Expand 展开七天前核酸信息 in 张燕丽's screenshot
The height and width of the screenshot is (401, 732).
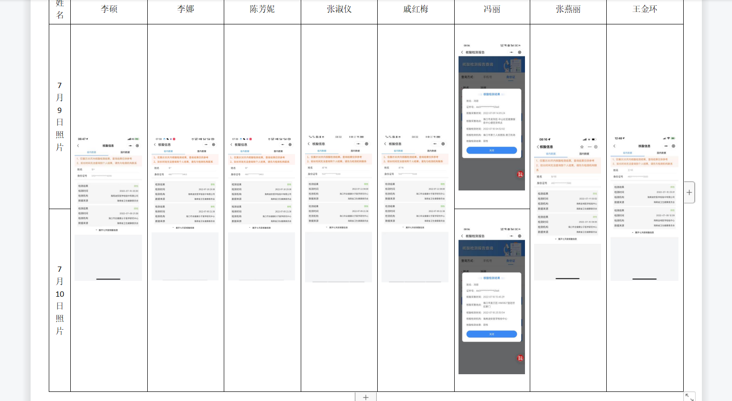click(568, 239)
